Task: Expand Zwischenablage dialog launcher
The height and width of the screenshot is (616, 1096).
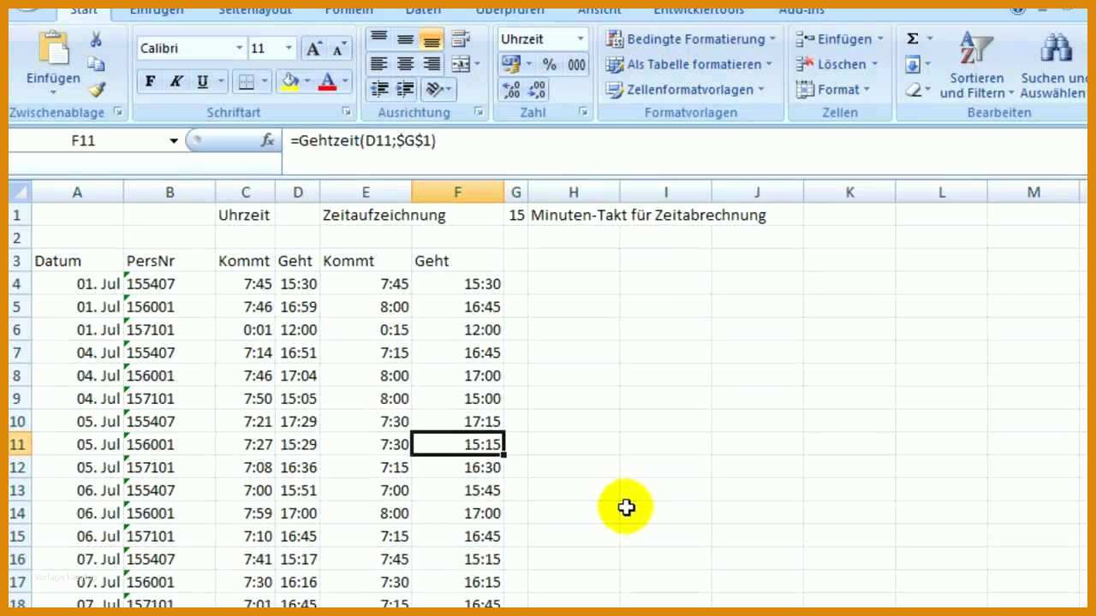Action: click(118, 112)
